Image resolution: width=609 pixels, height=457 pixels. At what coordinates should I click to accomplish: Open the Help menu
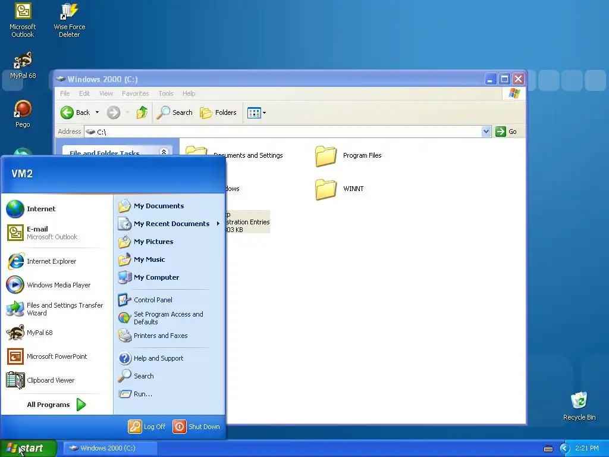pos(189,93)
